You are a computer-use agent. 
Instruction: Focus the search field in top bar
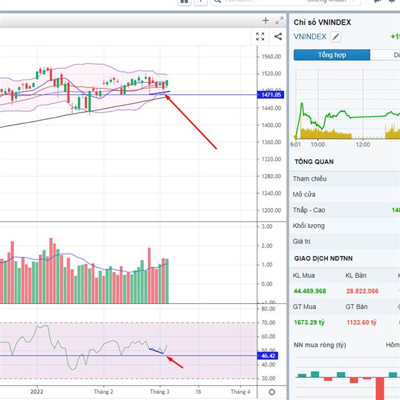[286, 1]
